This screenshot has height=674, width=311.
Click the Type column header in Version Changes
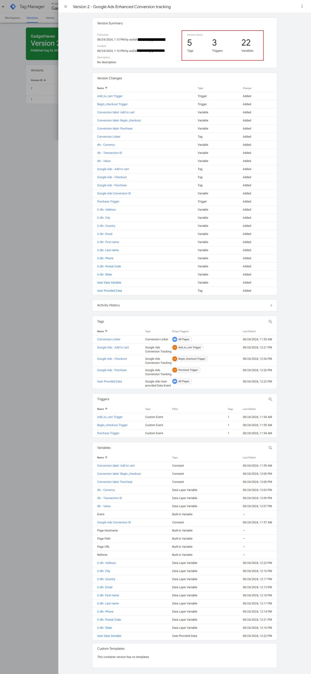200,88
